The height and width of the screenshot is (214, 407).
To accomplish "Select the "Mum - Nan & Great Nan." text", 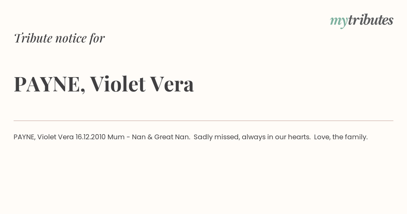I will click(x=149, y=137).
